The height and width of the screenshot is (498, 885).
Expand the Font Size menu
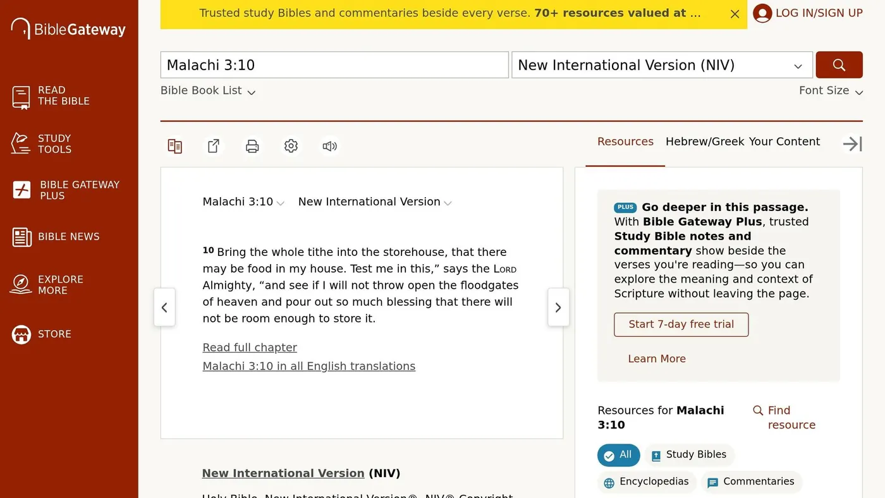[x=831, y=91]
